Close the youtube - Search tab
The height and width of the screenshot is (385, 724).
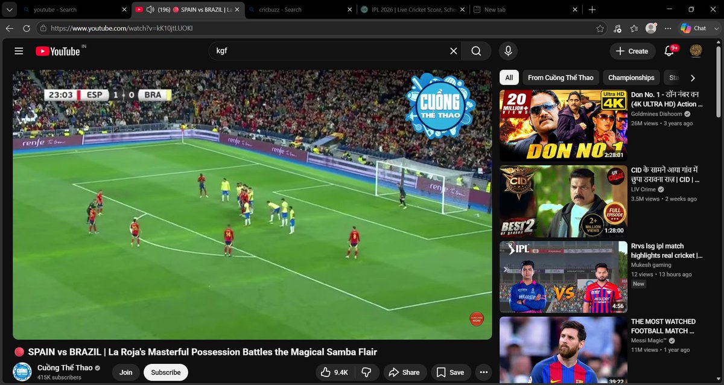tap(124, 10)
